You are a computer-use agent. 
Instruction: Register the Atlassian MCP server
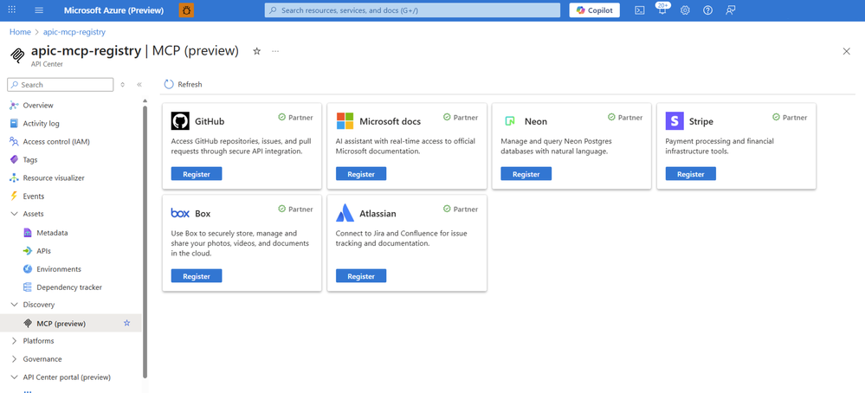coord(361,275)
